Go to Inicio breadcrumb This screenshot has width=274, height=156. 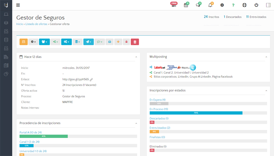click(19, 24)
